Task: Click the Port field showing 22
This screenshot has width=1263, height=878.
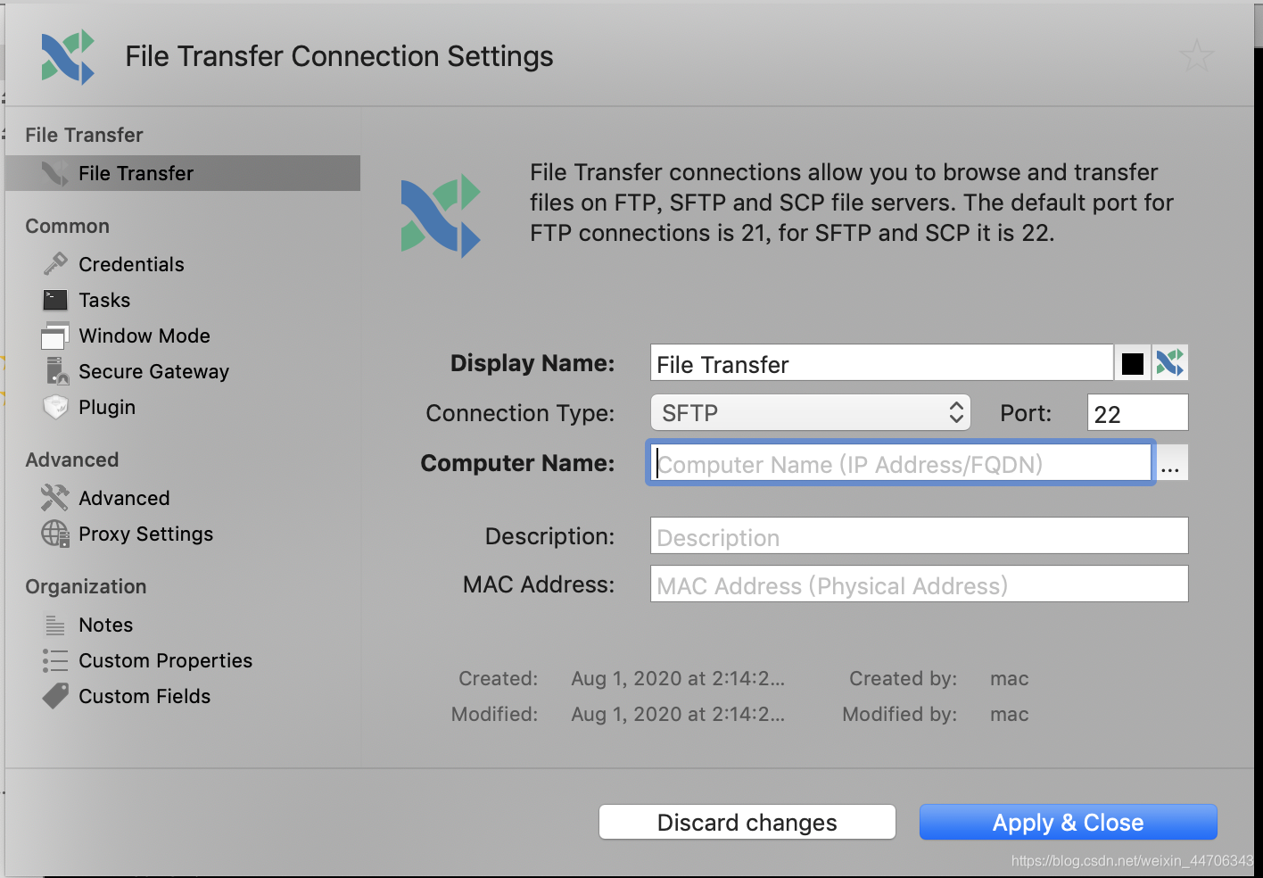Action: [1137, 413]
